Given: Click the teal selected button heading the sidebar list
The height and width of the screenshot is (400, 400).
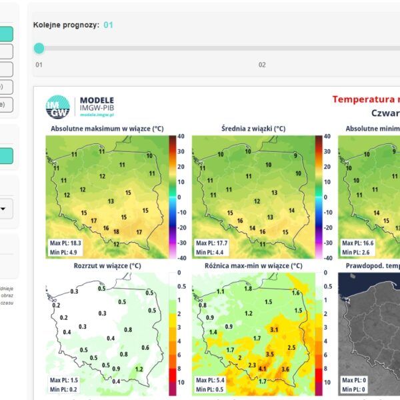Looking at the screenshot, I should click(x=7, y=34).
